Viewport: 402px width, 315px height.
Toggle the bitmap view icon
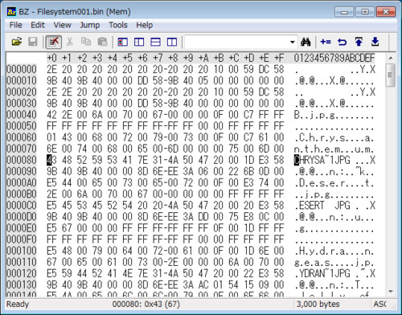click(123, 42)
